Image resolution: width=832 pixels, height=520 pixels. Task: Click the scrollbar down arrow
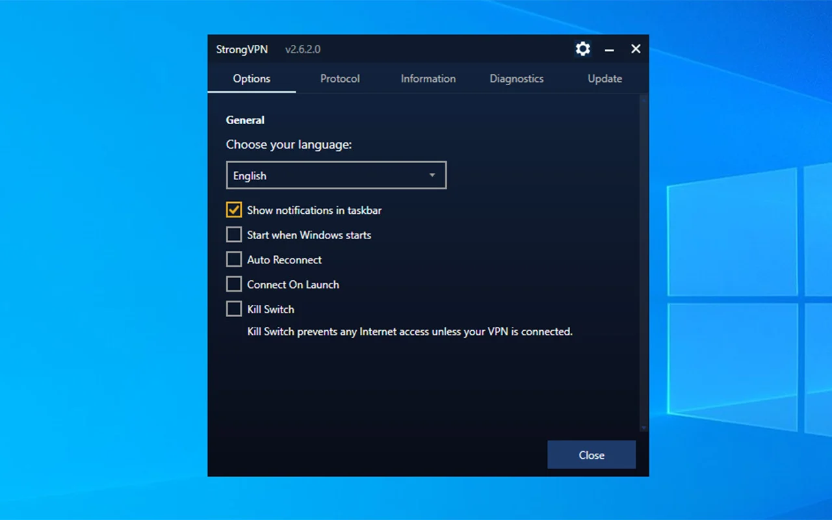[x=644, y=428]
